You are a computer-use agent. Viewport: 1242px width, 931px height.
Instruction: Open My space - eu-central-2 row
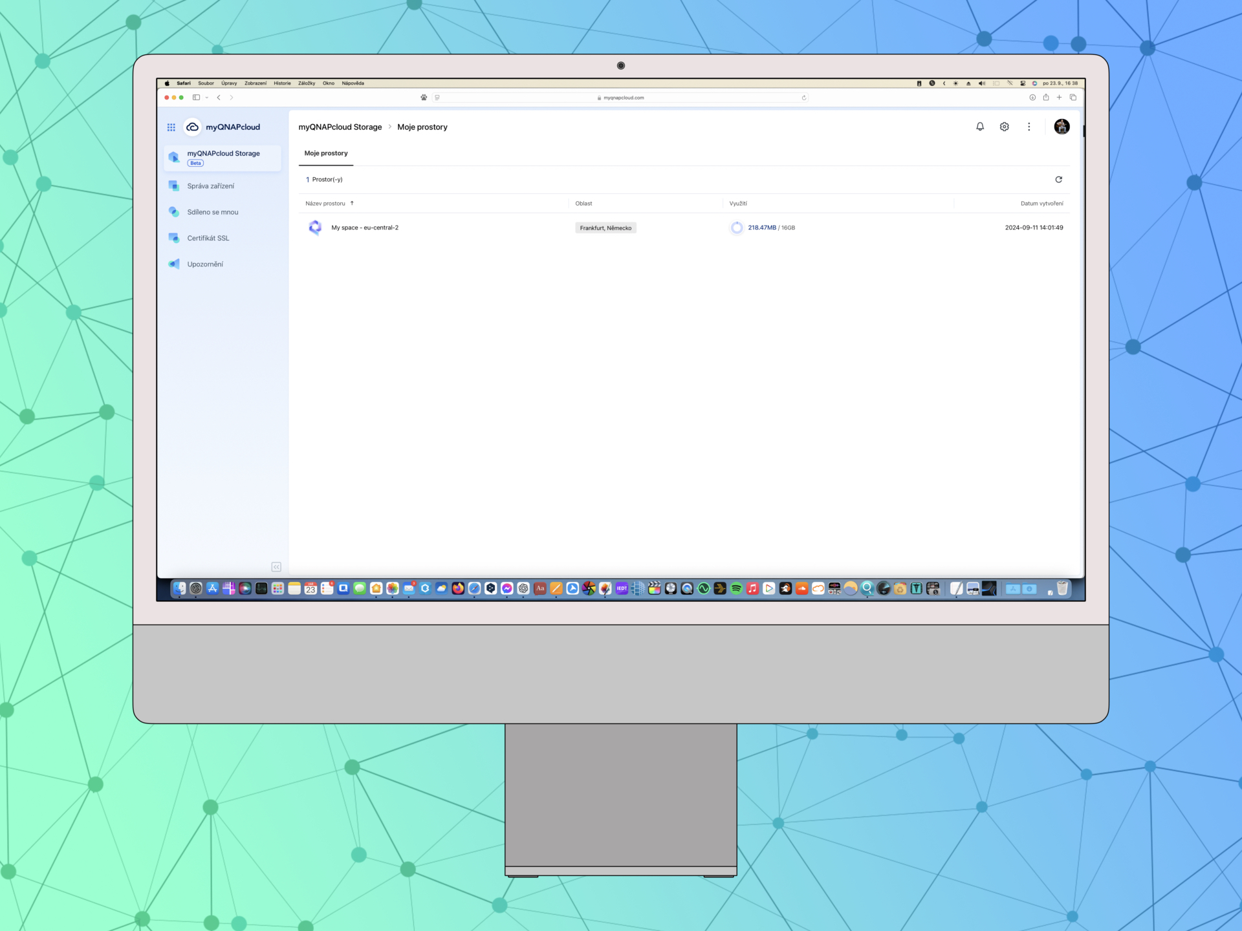[365, 228]
